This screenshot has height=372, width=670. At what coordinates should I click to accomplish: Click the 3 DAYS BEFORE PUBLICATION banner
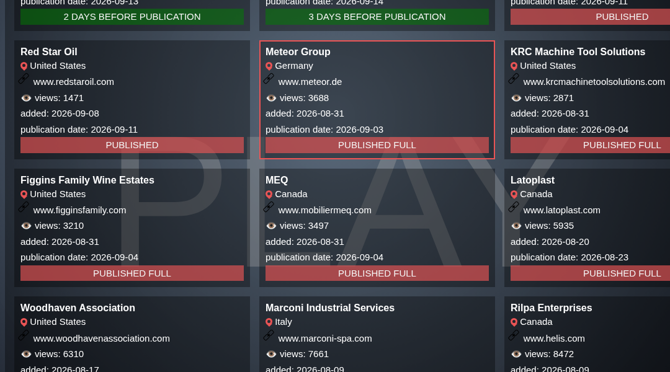tap(377, 17)
